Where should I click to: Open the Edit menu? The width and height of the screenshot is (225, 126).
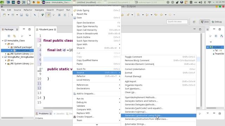tap(9, 10)
